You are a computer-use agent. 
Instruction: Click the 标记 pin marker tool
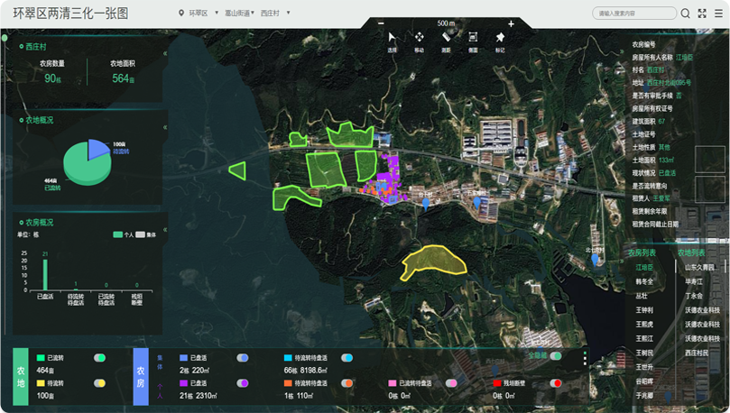500,38
